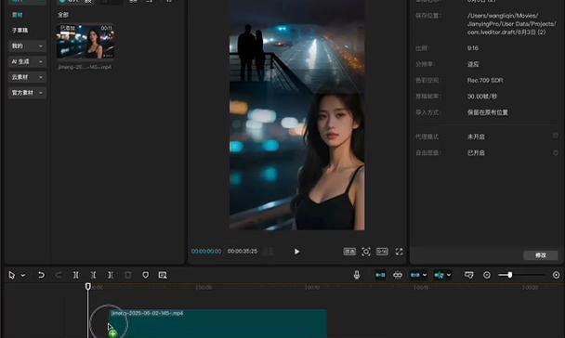The image size is (565, 338).
Task: Start voiceover recording with microphone icon
Action: (x=357, y=275)
